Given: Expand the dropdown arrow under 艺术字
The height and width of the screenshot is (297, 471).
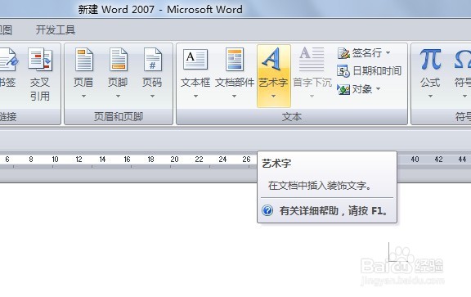Looking at the screenshot, I should (x=273, y=97).
